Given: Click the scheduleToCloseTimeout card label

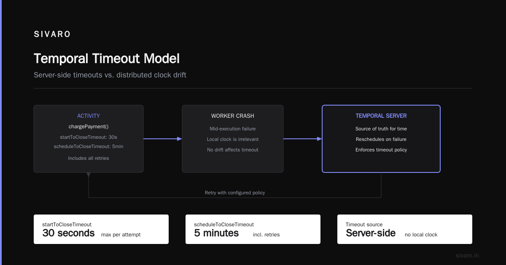Looking at the screenshot, I should 224,225.
